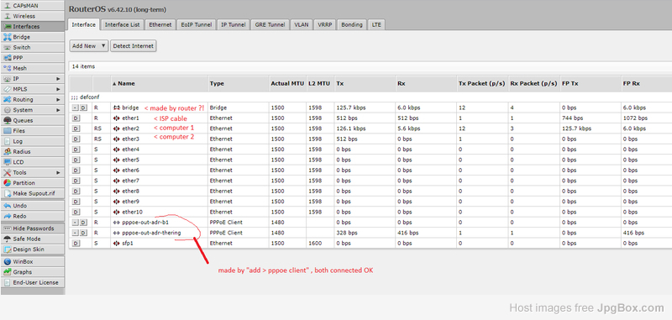Image resolution: width=672 pixels, height=320 pixels.
Task: Remove pppoe-out-adr-b1 using minus button
Action: [76, 223]
